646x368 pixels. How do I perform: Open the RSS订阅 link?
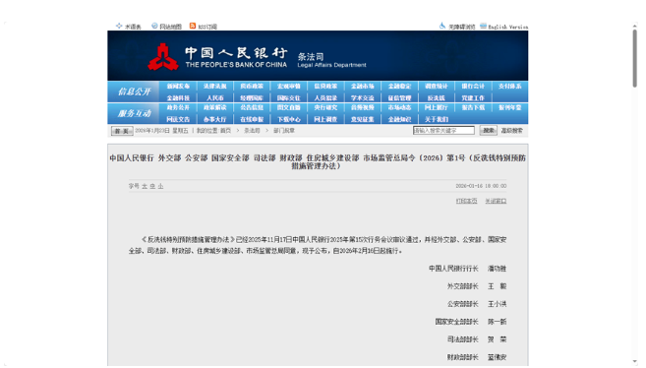click(x=207, y=27)
